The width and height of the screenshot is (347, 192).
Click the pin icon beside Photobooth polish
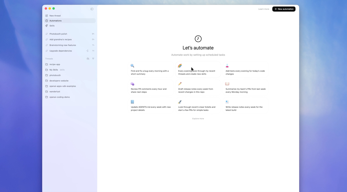(47, 34)
